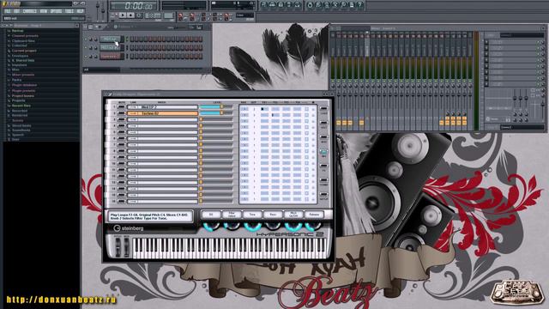Open the Sliced beats folder
The image size is (549, 309).
tap(21, 125)
